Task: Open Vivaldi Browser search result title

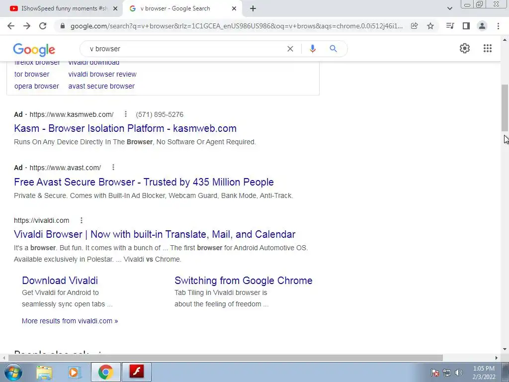Action: click(155, 234)
